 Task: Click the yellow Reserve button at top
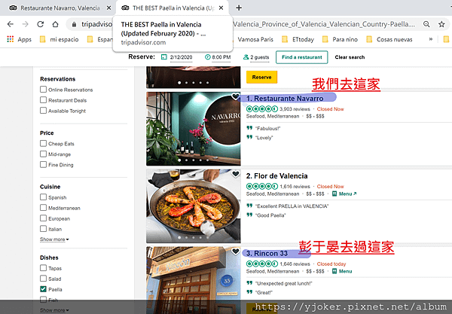(x=261, y=78)
